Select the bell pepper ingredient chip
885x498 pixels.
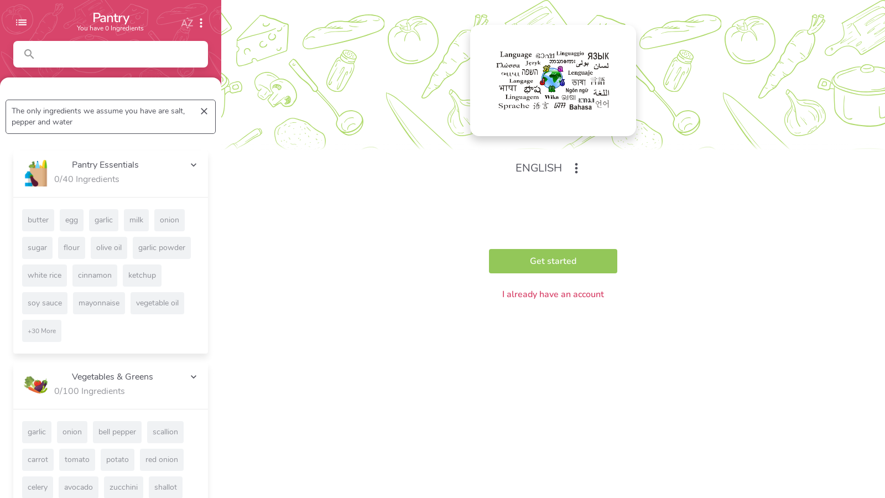117,432
